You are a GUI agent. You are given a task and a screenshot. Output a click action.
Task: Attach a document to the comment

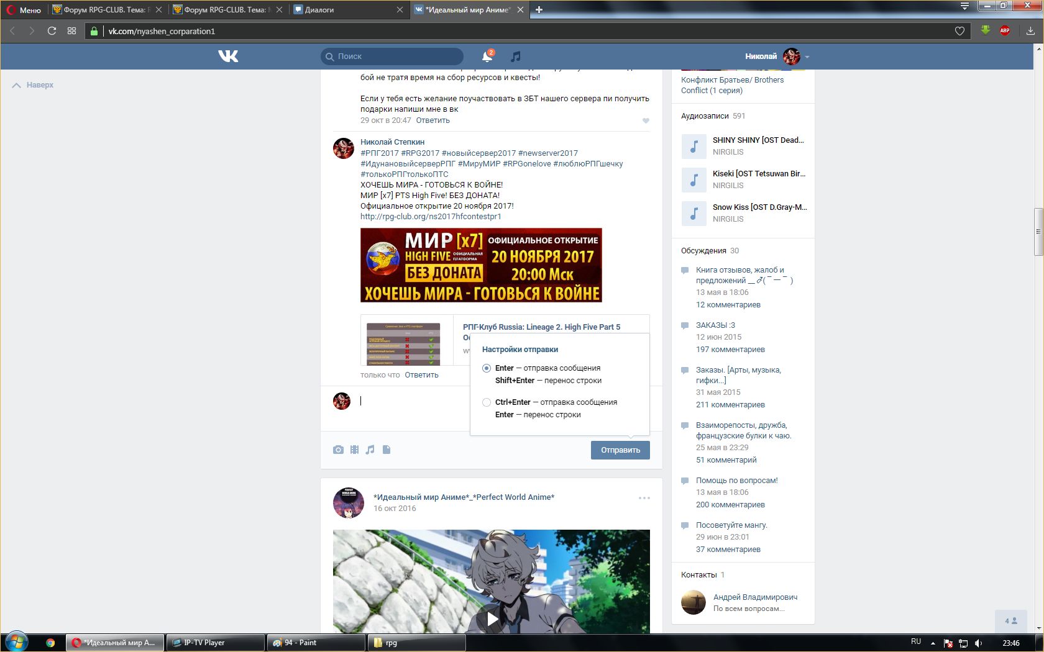tap(387, 450)
